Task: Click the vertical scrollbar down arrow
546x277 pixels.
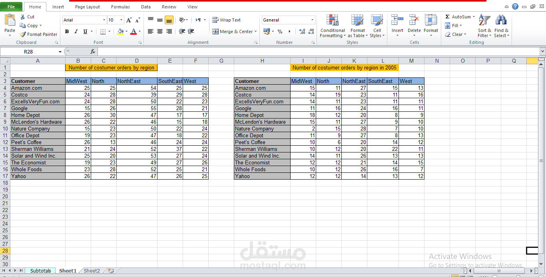Action: tap(542, 265)
